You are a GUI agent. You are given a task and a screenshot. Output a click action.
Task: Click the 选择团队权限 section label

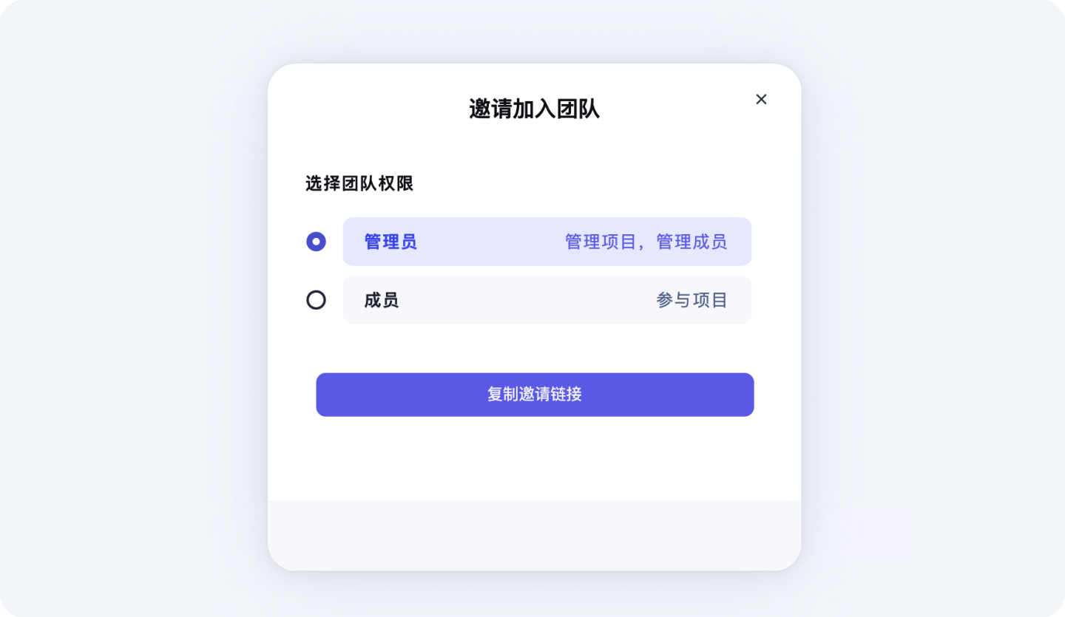(359, 183)
